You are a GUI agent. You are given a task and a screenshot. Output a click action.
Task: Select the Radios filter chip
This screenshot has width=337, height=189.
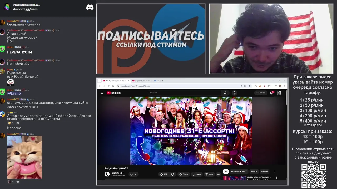pyautogui.click(x=254, y=171)
